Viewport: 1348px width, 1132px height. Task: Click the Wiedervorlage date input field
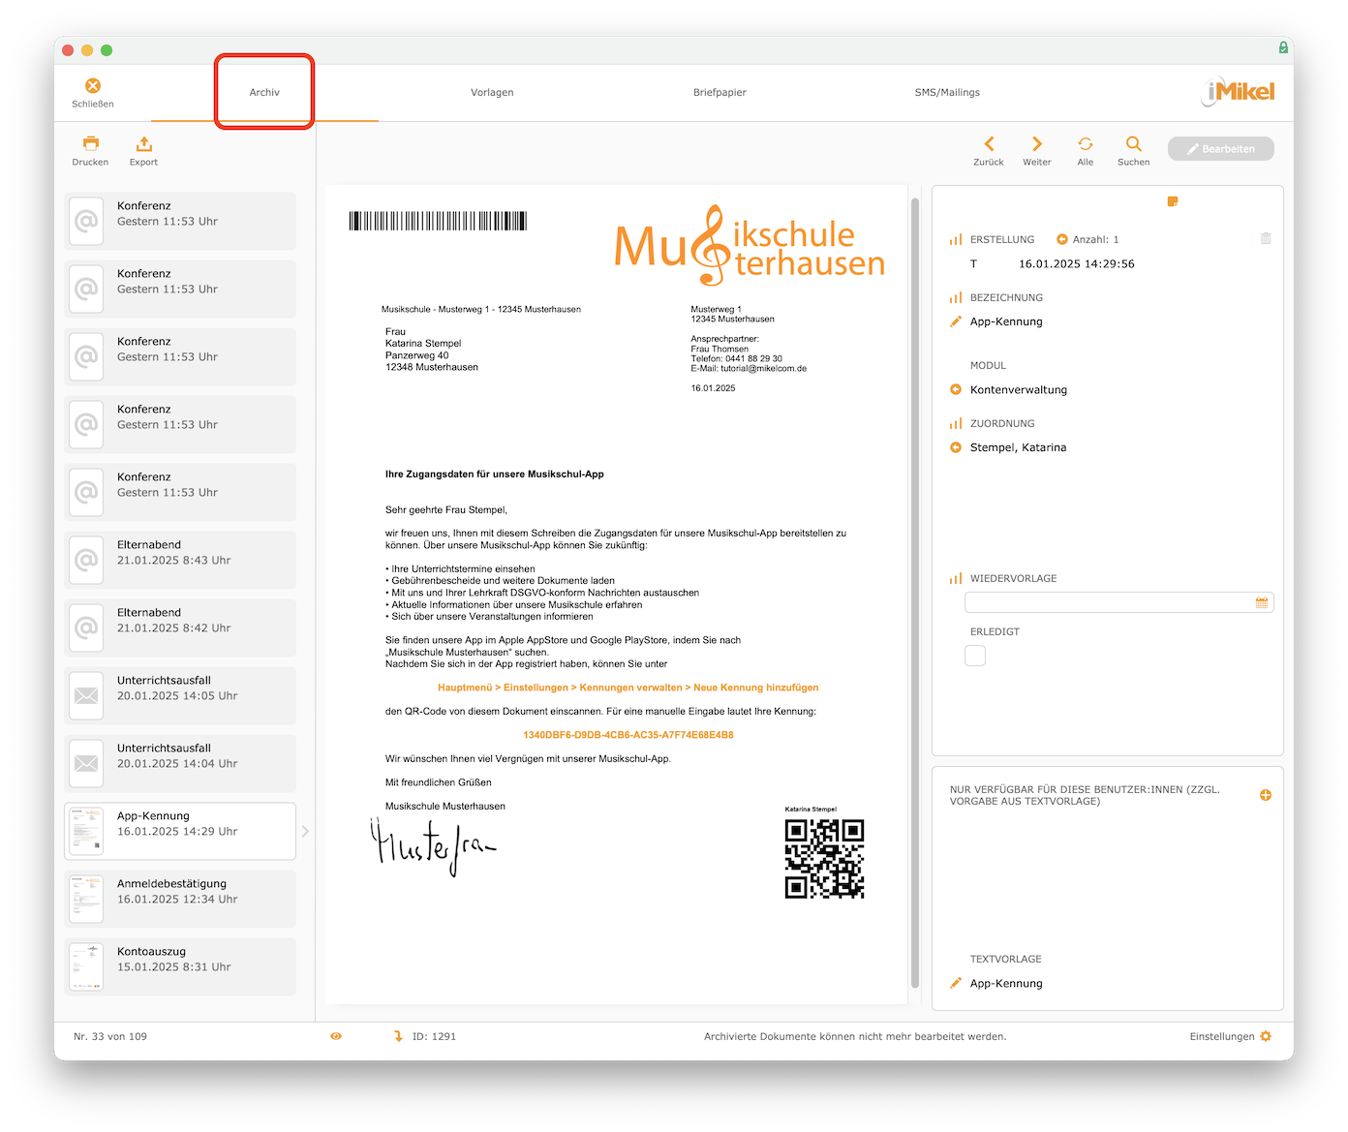(x=1119, y=602)
